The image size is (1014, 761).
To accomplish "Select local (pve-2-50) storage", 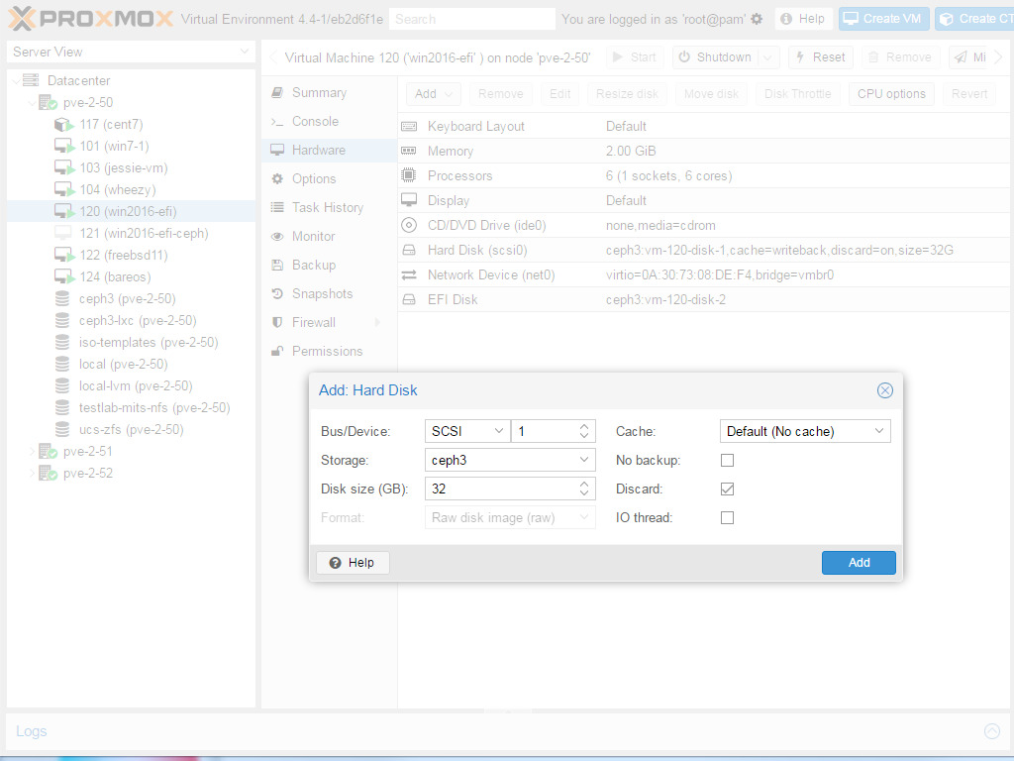I will coord(132,365).
